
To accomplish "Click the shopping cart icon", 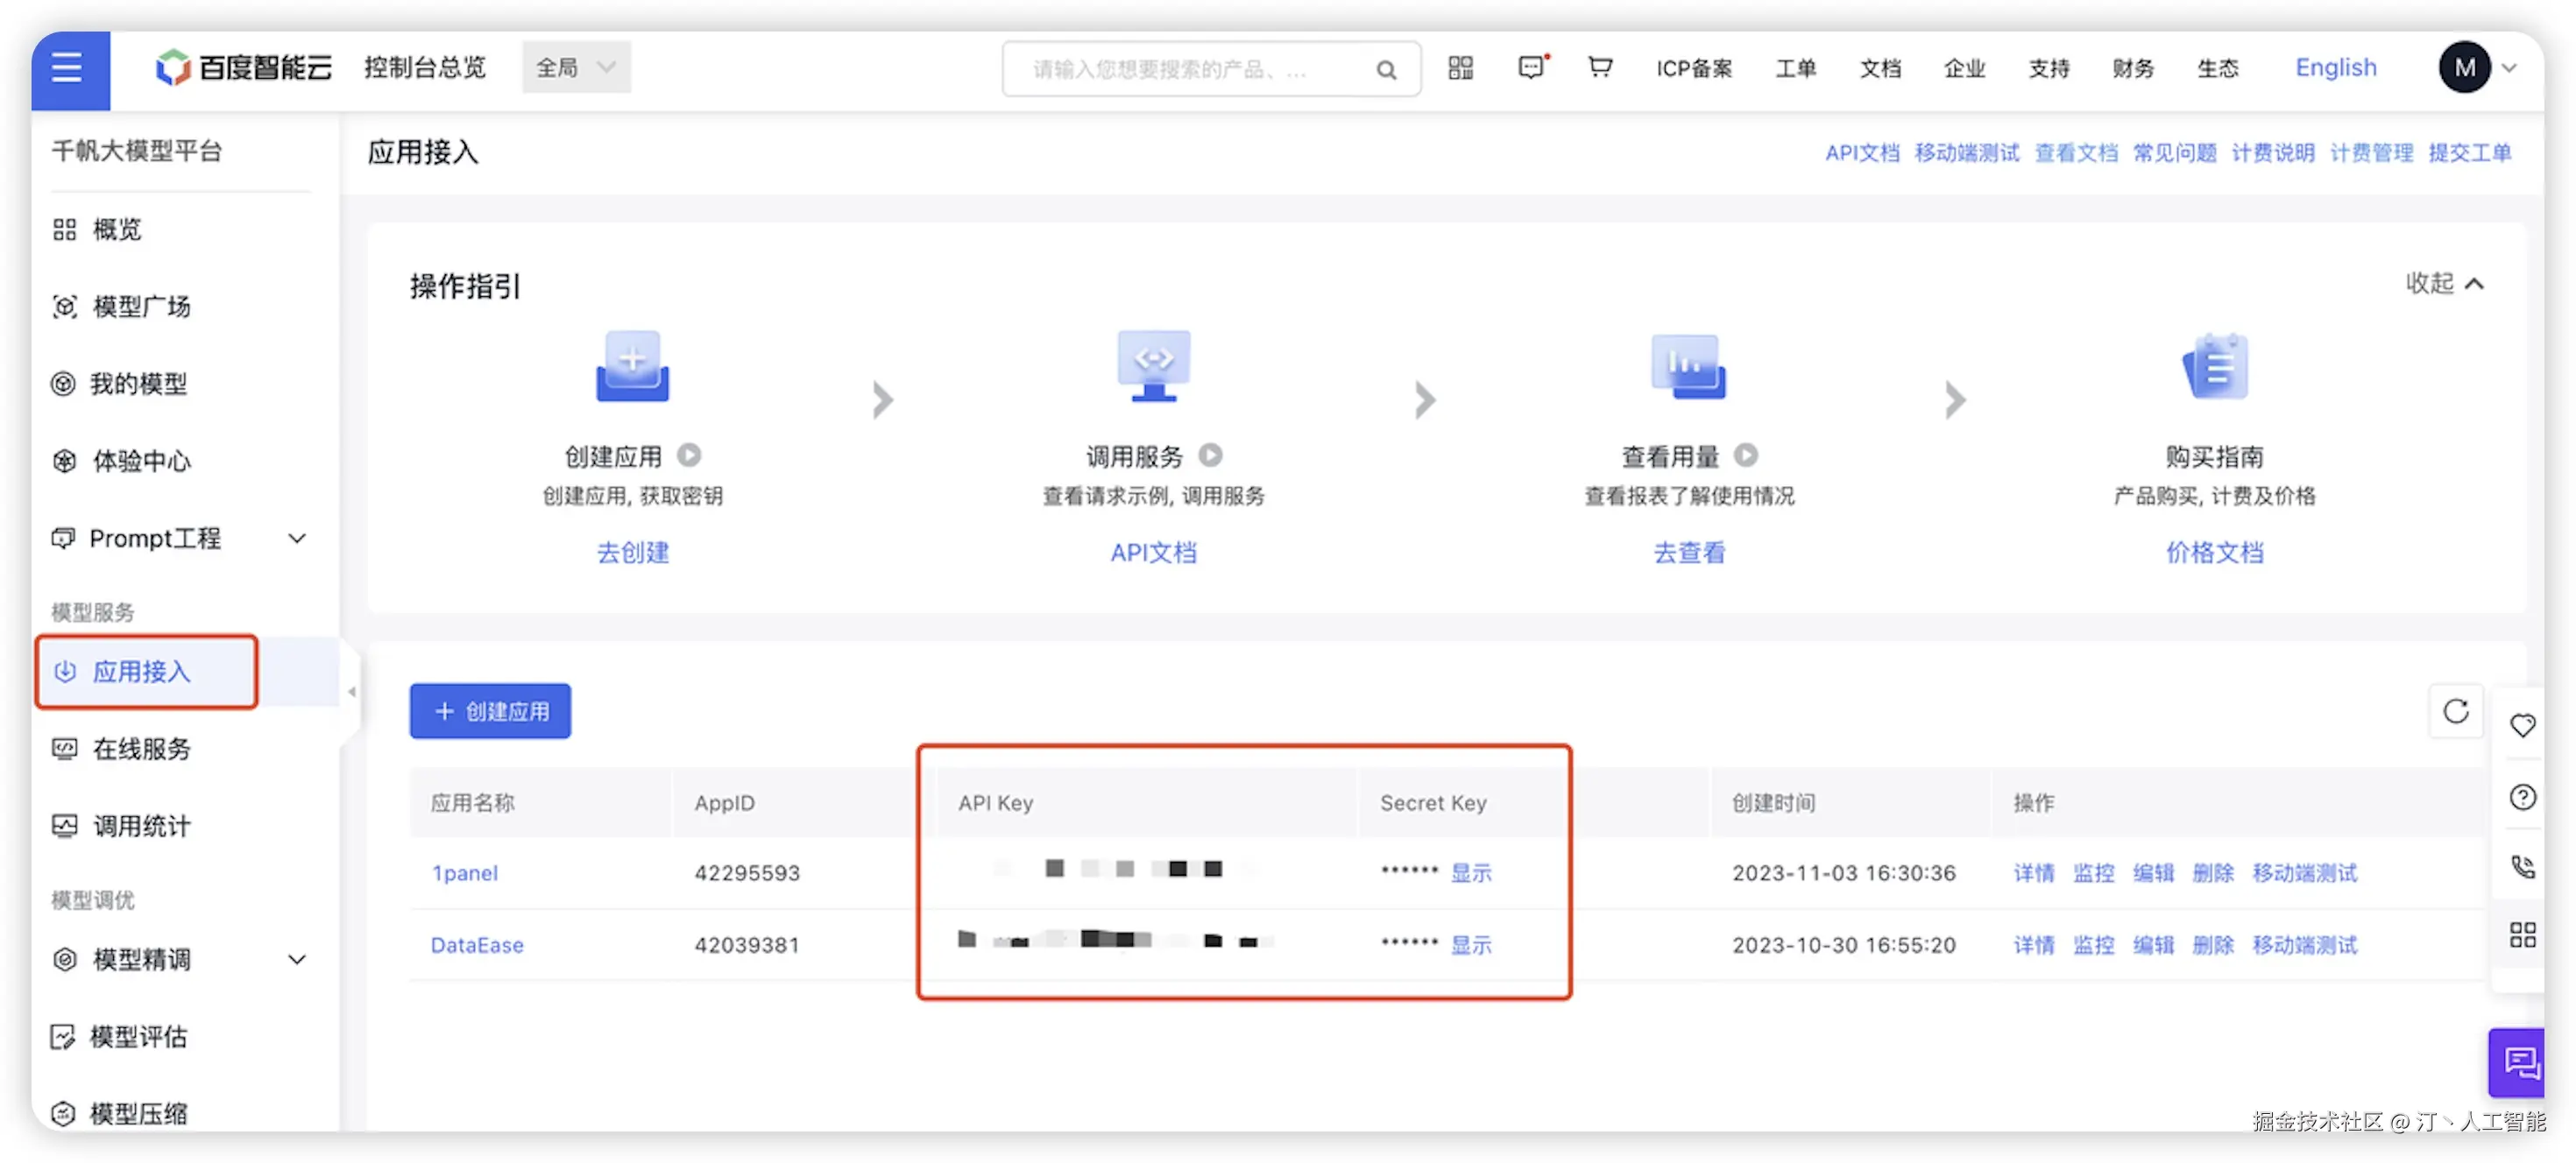I will pos(1599,67).
